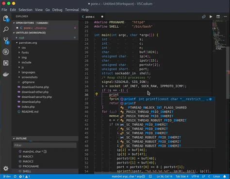
Task: Open the Search view in activity bar
Action: coord(6,30)
